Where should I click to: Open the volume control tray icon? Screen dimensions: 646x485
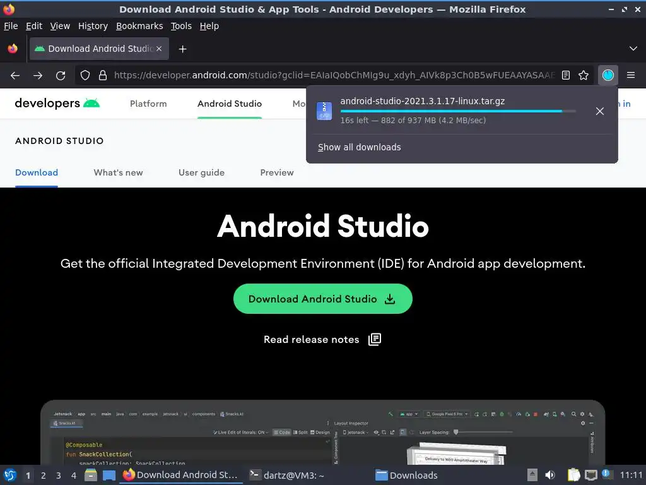pyautogui.click(x=550, y=475)
